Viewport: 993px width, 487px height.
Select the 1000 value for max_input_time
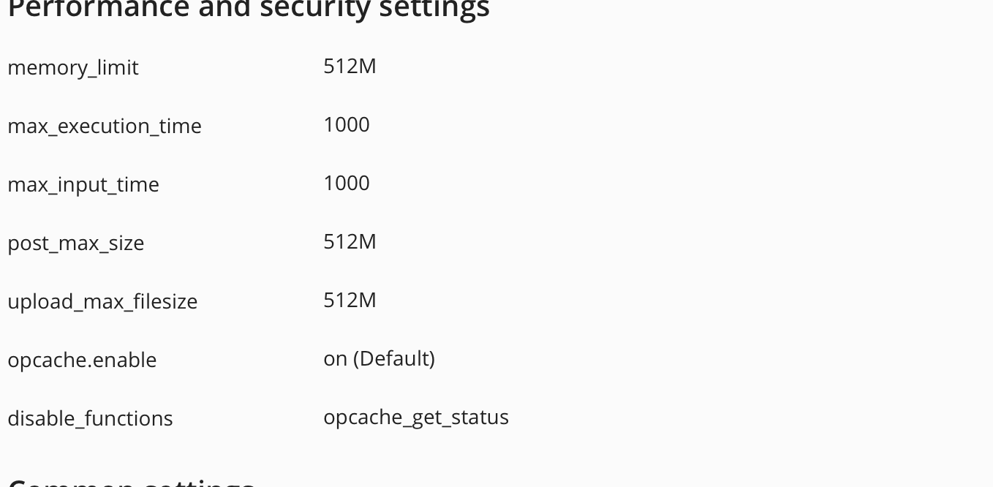click(347, 183)
